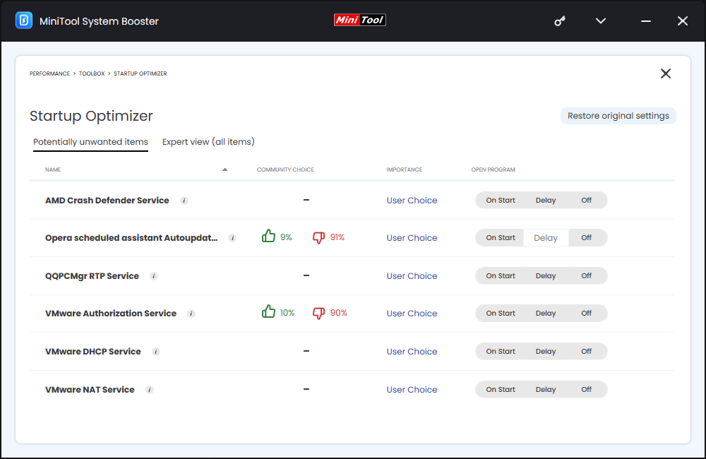706x459 pixels.
Task: Show info for VMware Authorization Service
Action: (x=191, y=314)
